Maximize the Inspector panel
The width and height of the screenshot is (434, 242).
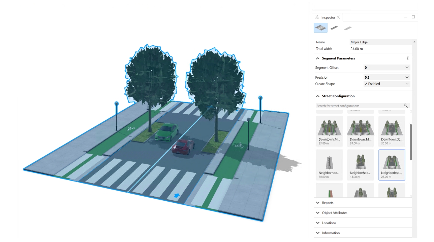(413, 17)
